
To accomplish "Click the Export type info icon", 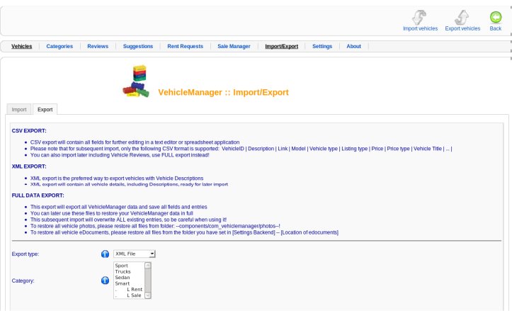I will point(105,254).
